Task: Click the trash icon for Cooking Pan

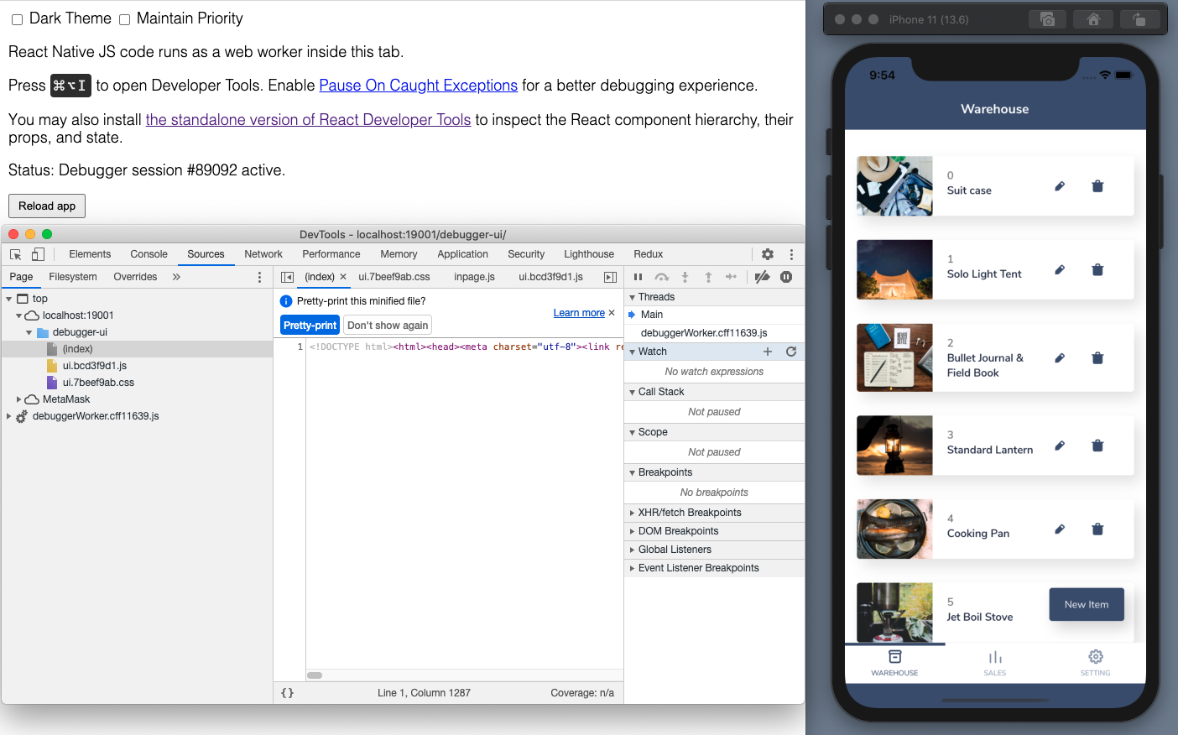Action: pyautogui.click(x=1097, y=529)
